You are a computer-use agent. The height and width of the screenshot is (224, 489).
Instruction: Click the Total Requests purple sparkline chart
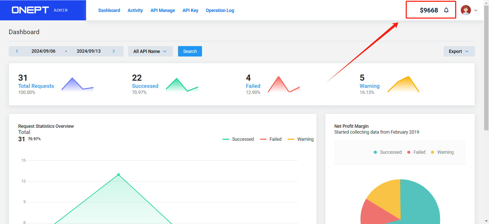pyautogui.click(x=77, y=85)
